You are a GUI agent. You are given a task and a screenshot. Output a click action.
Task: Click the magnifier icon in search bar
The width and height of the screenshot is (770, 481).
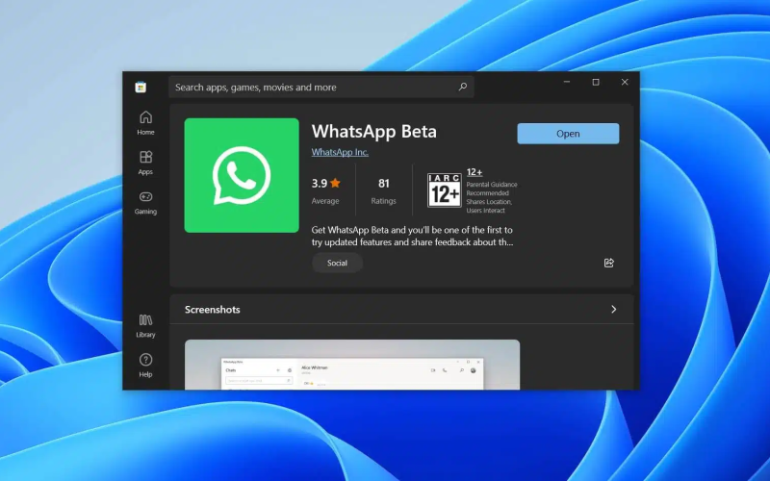point(463,88)
